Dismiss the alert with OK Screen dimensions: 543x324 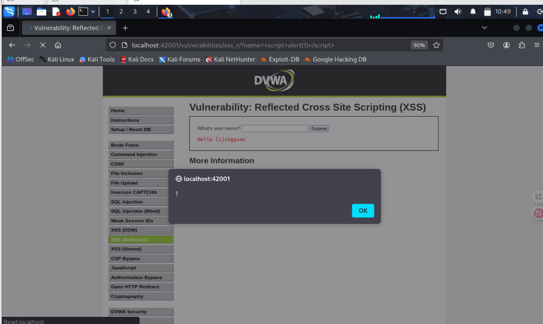363,211
